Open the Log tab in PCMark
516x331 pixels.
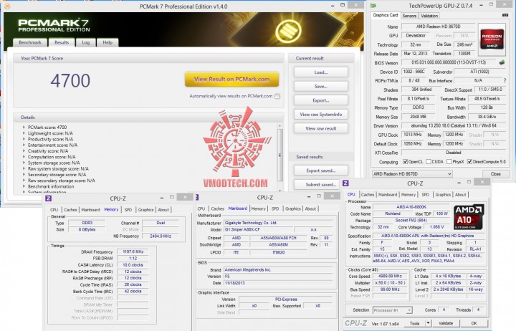pyautogui.click(x=85, y=42)
